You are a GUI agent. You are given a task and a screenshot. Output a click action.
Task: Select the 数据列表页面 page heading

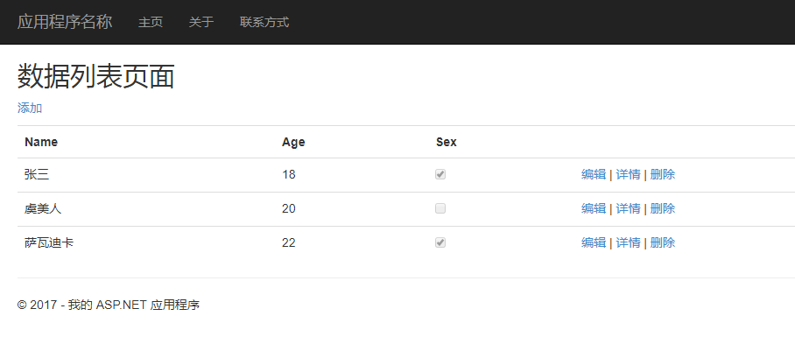(x=96, y=77)
